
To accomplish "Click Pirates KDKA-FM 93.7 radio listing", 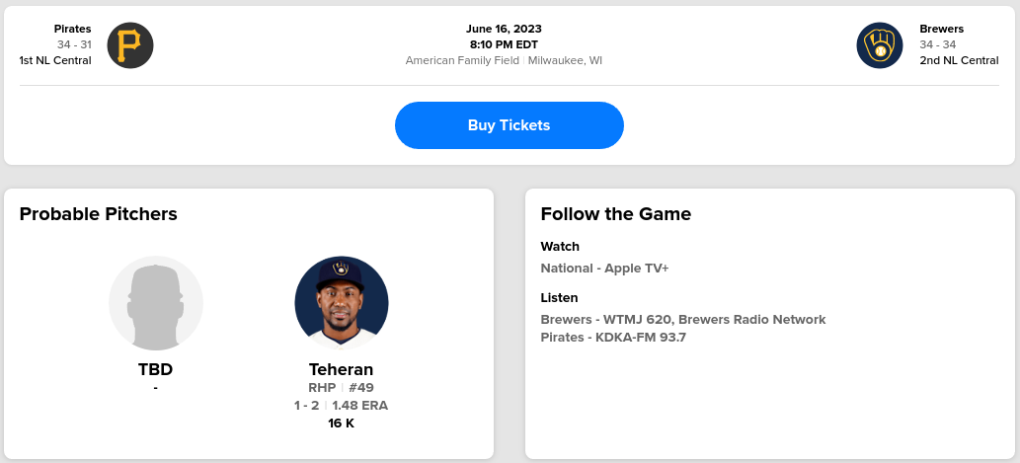I will pyautogui.click(x=613, y=337).
